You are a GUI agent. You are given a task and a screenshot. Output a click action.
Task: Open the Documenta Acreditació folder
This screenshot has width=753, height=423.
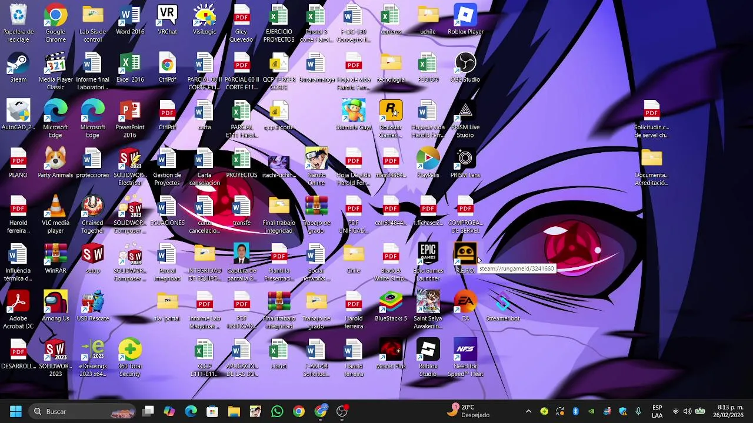tap(652, 166)
